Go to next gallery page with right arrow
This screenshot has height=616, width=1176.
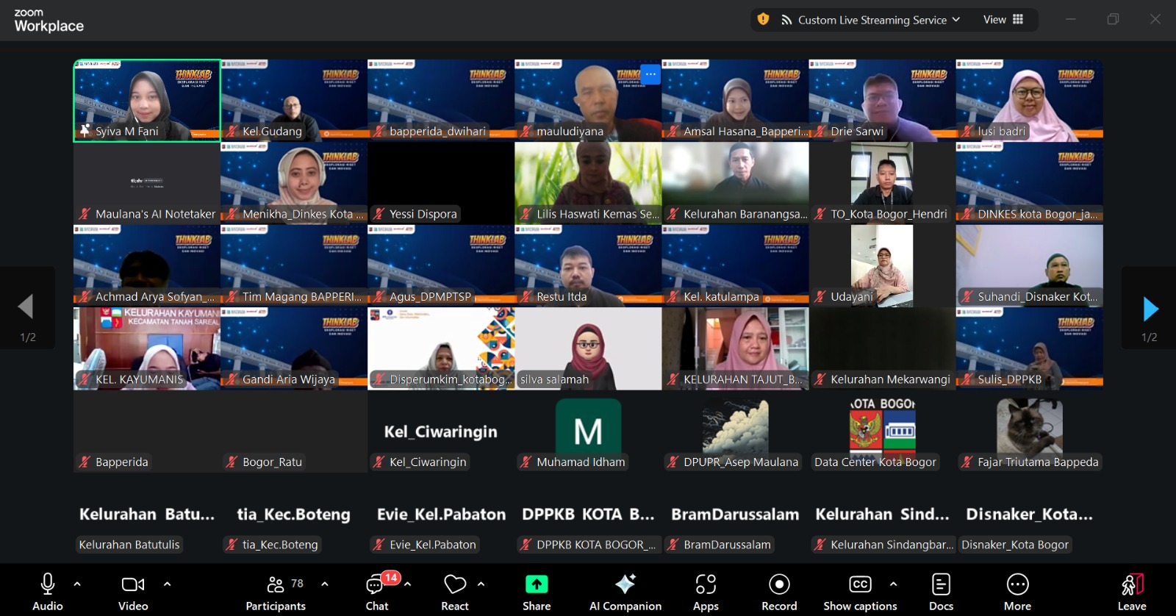click(1150, 309)
